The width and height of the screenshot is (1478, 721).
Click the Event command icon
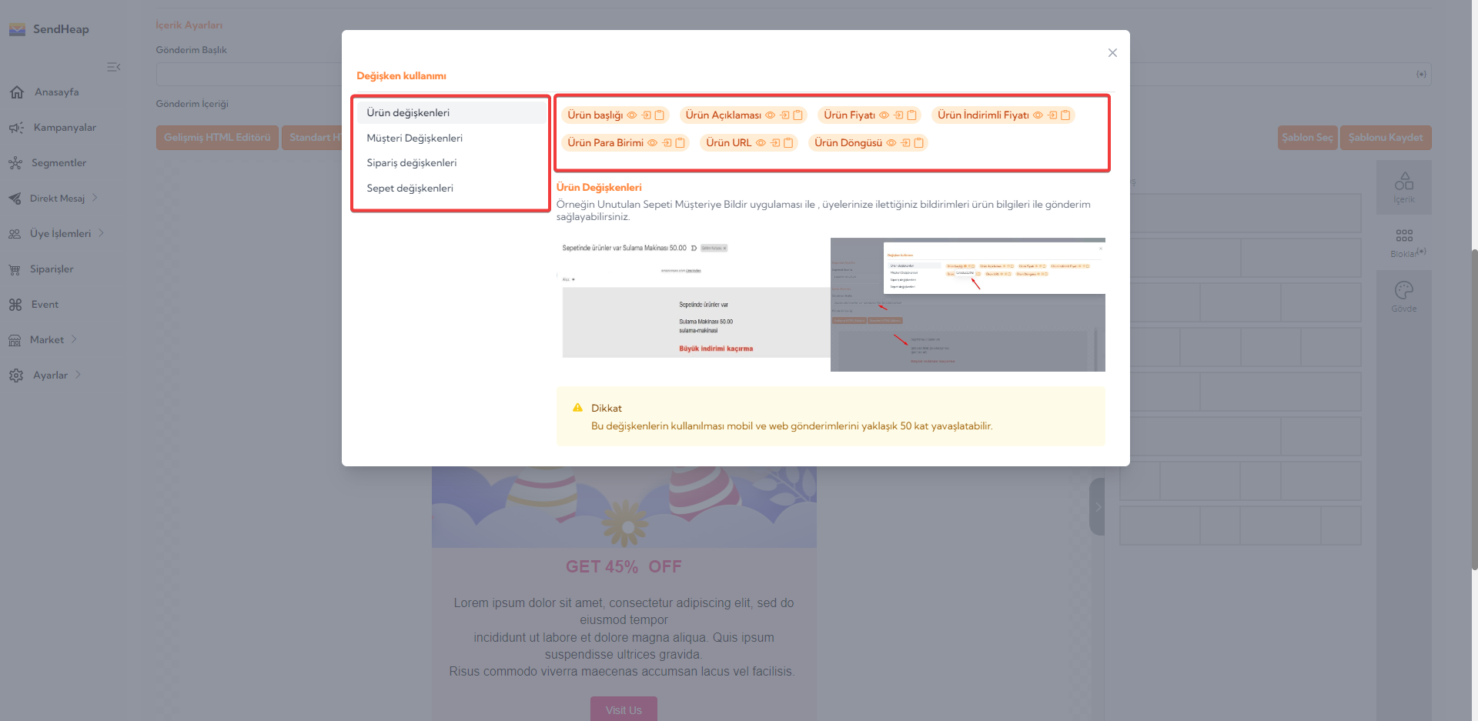click(x=15, y=305)
